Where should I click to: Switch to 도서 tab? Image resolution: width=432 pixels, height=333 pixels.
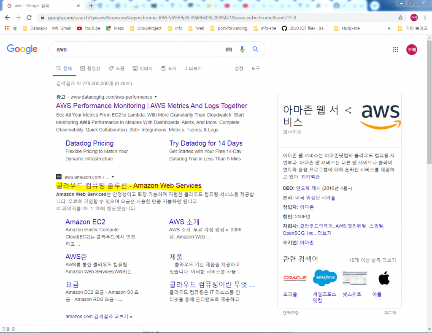169,68
